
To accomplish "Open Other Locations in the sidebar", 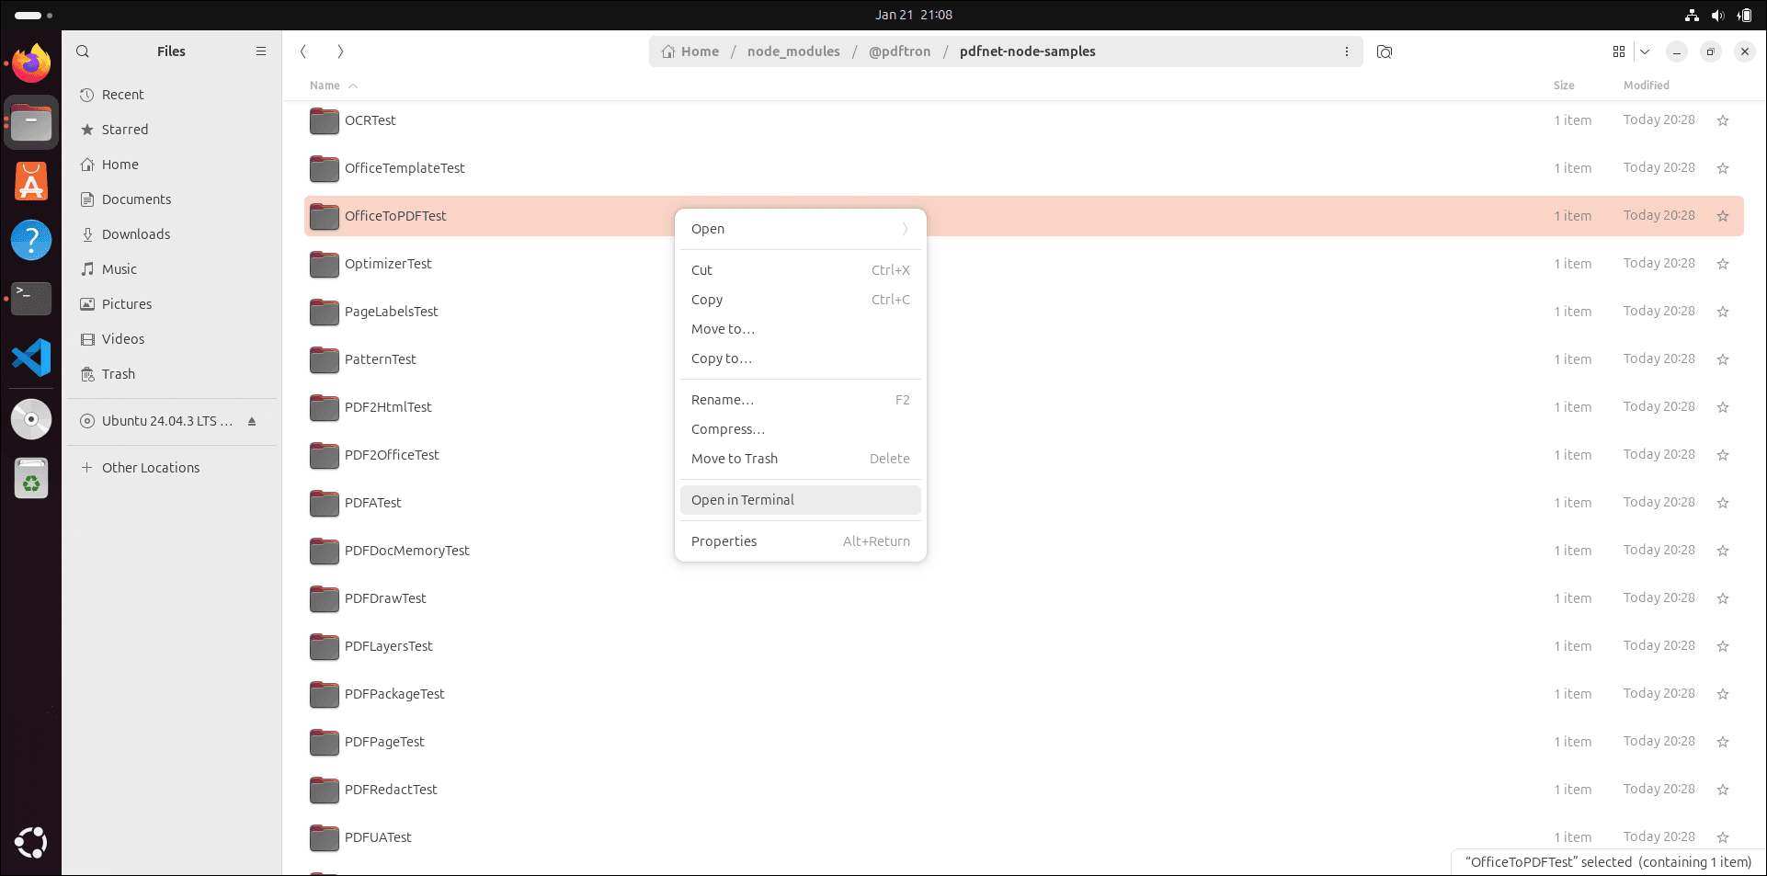I will pyautogui.click(x=151, y=468).
